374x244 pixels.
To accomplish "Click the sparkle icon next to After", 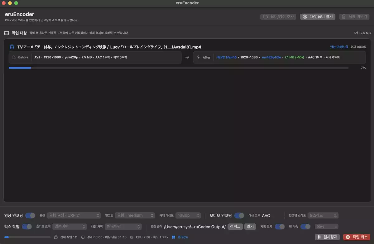I will coord(198,57).
